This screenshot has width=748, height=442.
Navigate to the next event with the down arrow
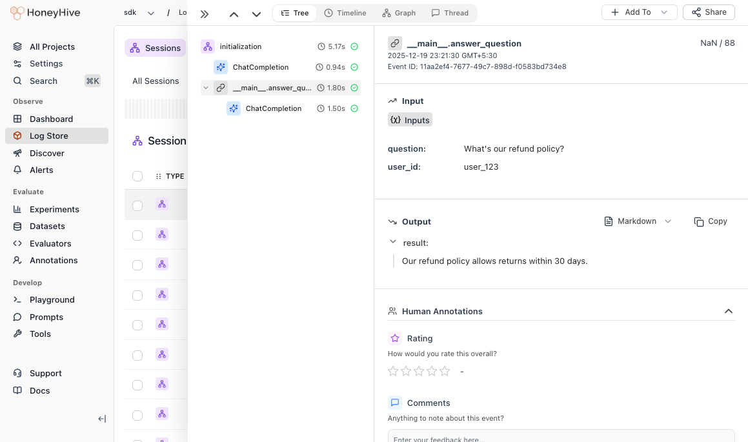point(256,13)
